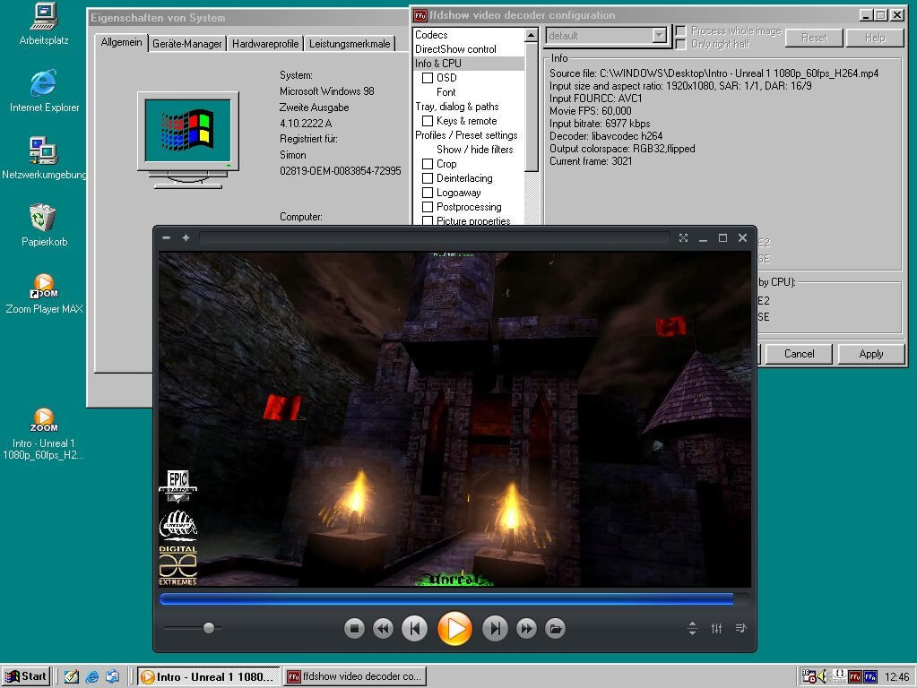The image size is (917, 688).
Task: Click the third quick launch icon
Action: (x=112, y=676)
